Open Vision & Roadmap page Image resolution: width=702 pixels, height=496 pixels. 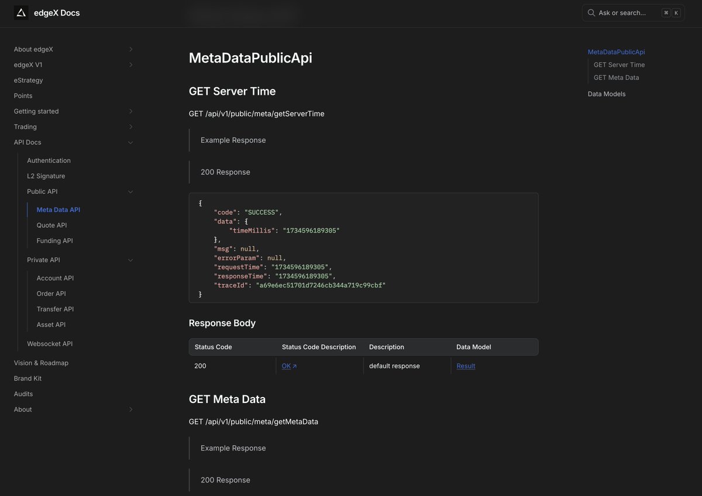coord(41,363)
